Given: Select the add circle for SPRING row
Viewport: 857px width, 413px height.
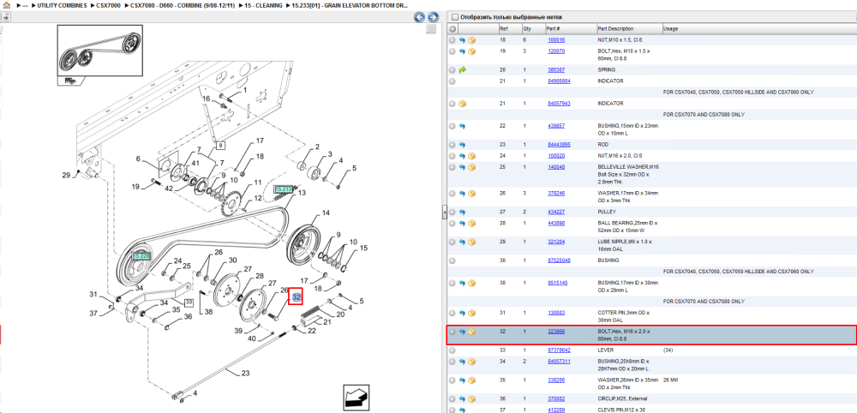Looking at the screenshot, I should [452, 70].
